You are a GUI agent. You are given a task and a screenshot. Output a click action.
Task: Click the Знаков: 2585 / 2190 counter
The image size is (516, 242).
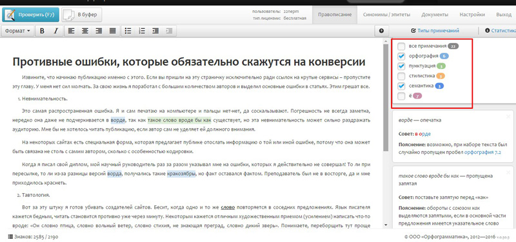coord(33,236)
